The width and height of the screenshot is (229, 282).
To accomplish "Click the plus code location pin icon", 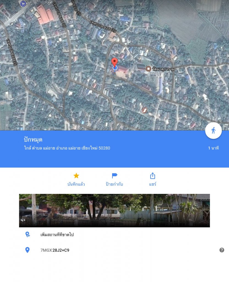I will point(27,250).
